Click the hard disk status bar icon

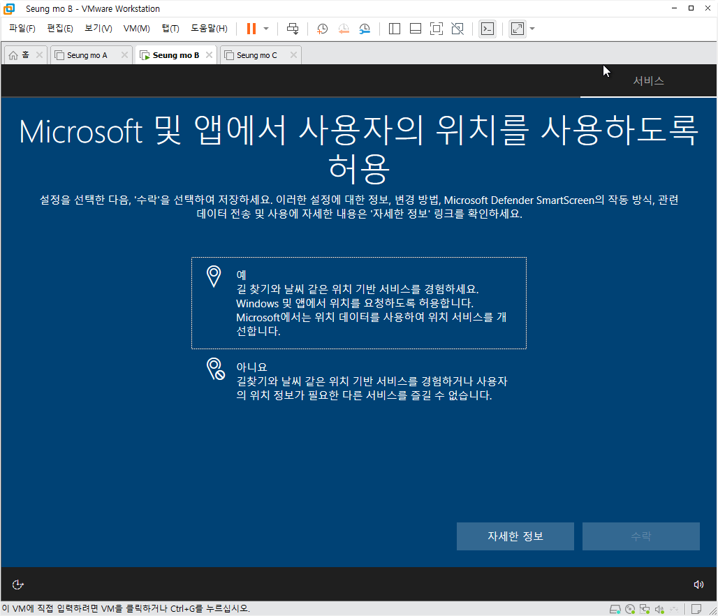(x=615, y=609)
